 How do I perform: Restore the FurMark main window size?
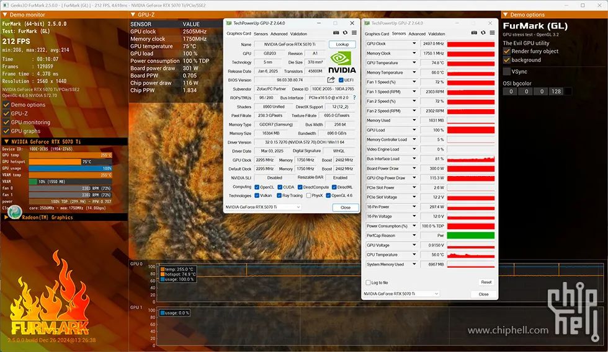(583, 6)
